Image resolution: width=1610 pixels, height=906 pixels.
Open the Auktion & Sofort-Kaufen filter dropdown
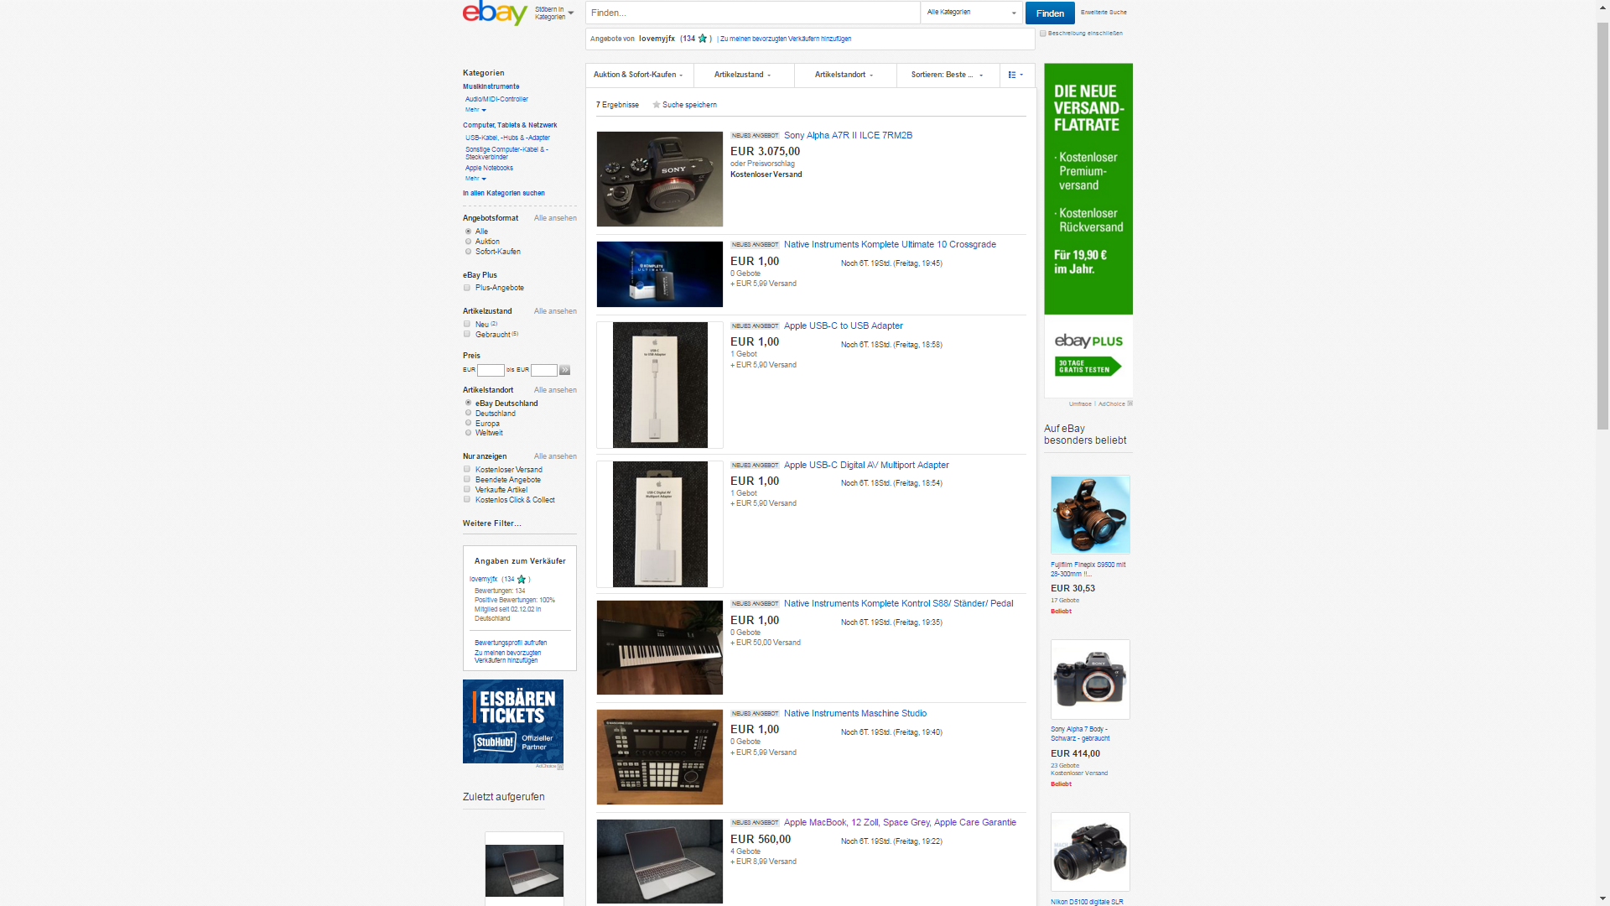[x=639, y=75]
